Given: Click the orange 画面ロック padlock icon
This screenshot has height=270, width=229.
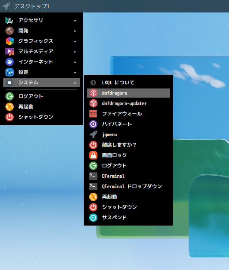Looking at the screenshot, I should 93,155.
